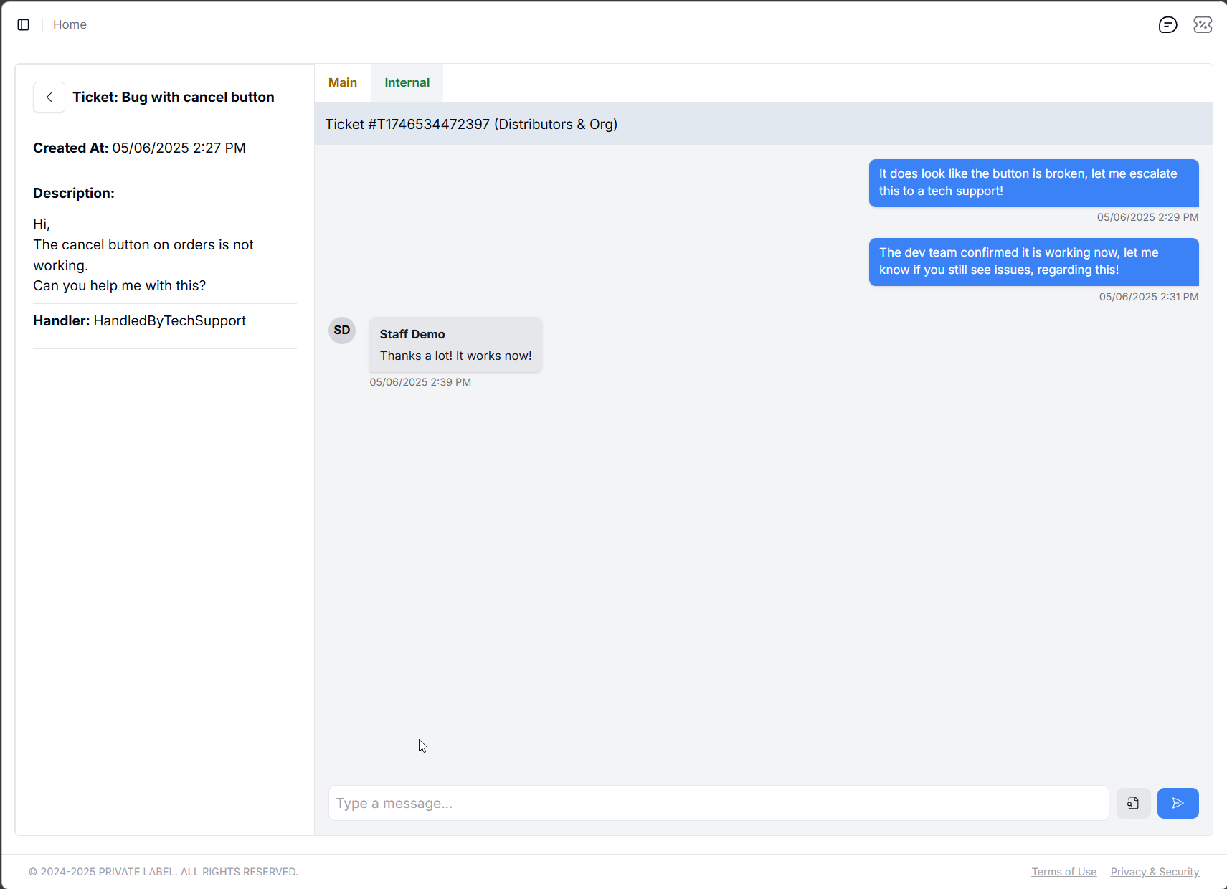Image resolution: width=1227 pixels, height=889 pixels.
Task: Click the Home breadcrumb
Action: tap(70, 25)
